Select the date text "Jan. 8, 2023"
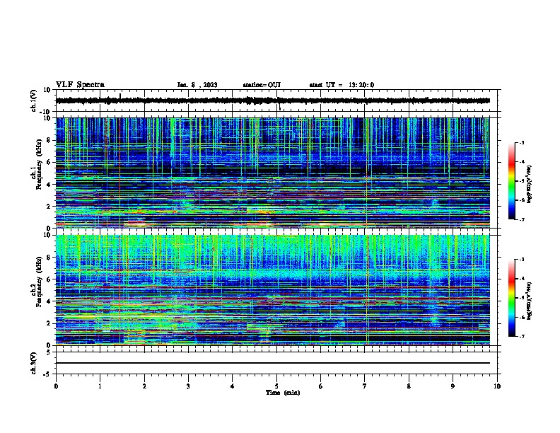The width and height of the screenshot is (560, 433). coord(197,85)
